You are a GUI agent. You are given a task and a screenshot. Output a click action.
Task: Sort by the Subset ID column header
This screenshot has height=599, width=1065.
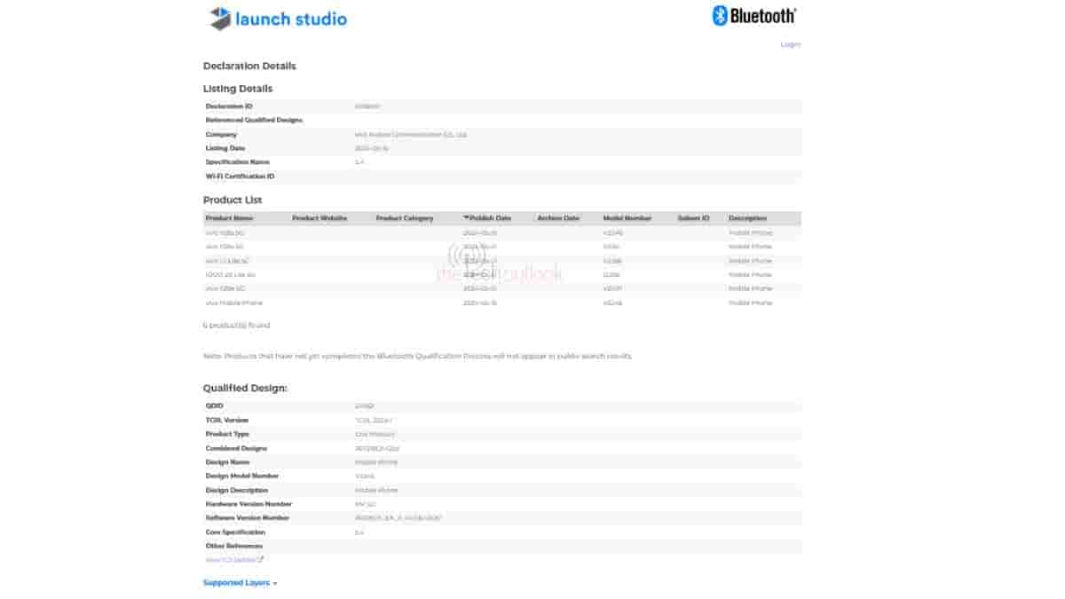[x=693, y=218]
